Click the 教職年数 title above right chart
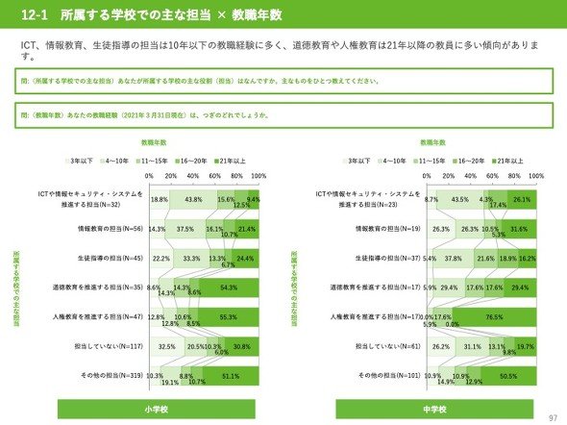 pyautogui.click(x=432, y=142)
